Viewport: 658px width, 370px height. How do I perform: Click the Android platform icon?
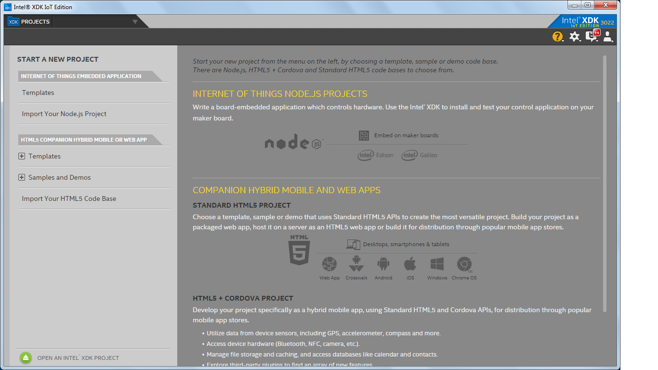(383, 264)
